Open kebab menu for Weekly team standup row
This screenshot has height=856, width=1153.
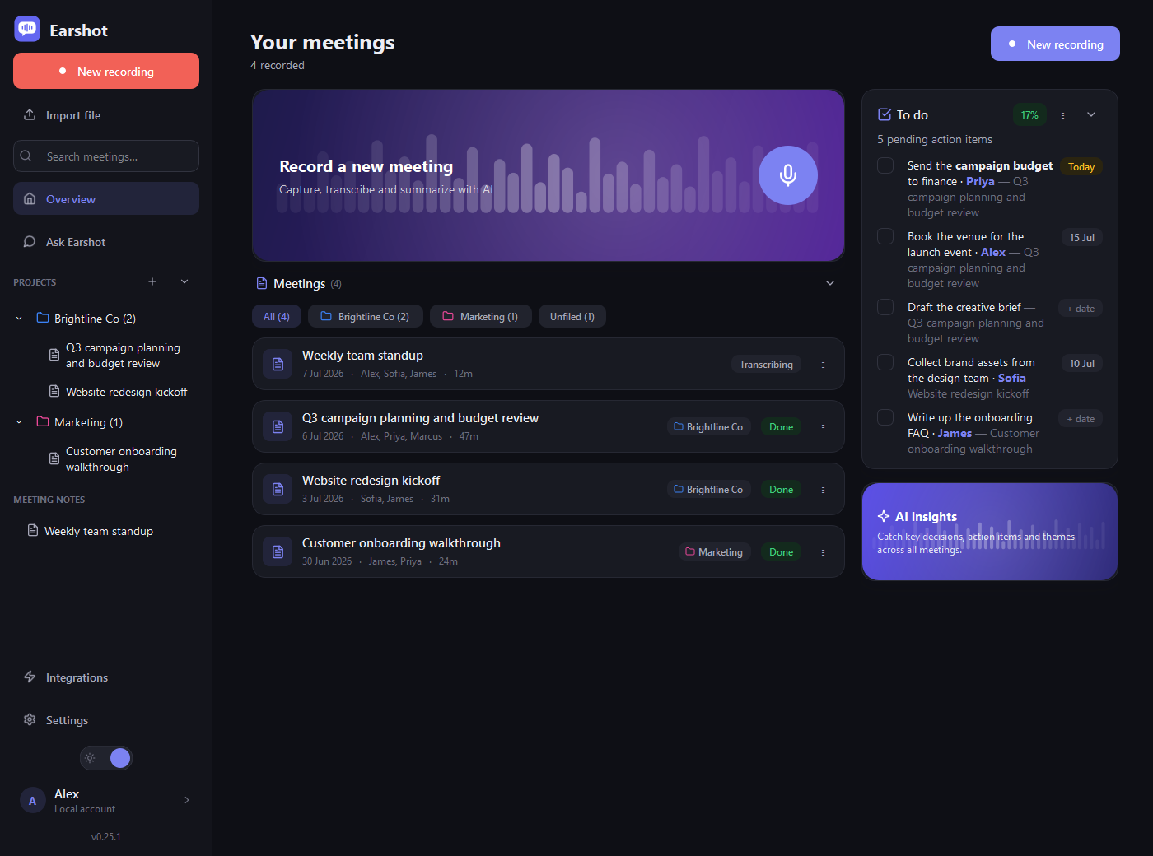[x=823, y=365]
